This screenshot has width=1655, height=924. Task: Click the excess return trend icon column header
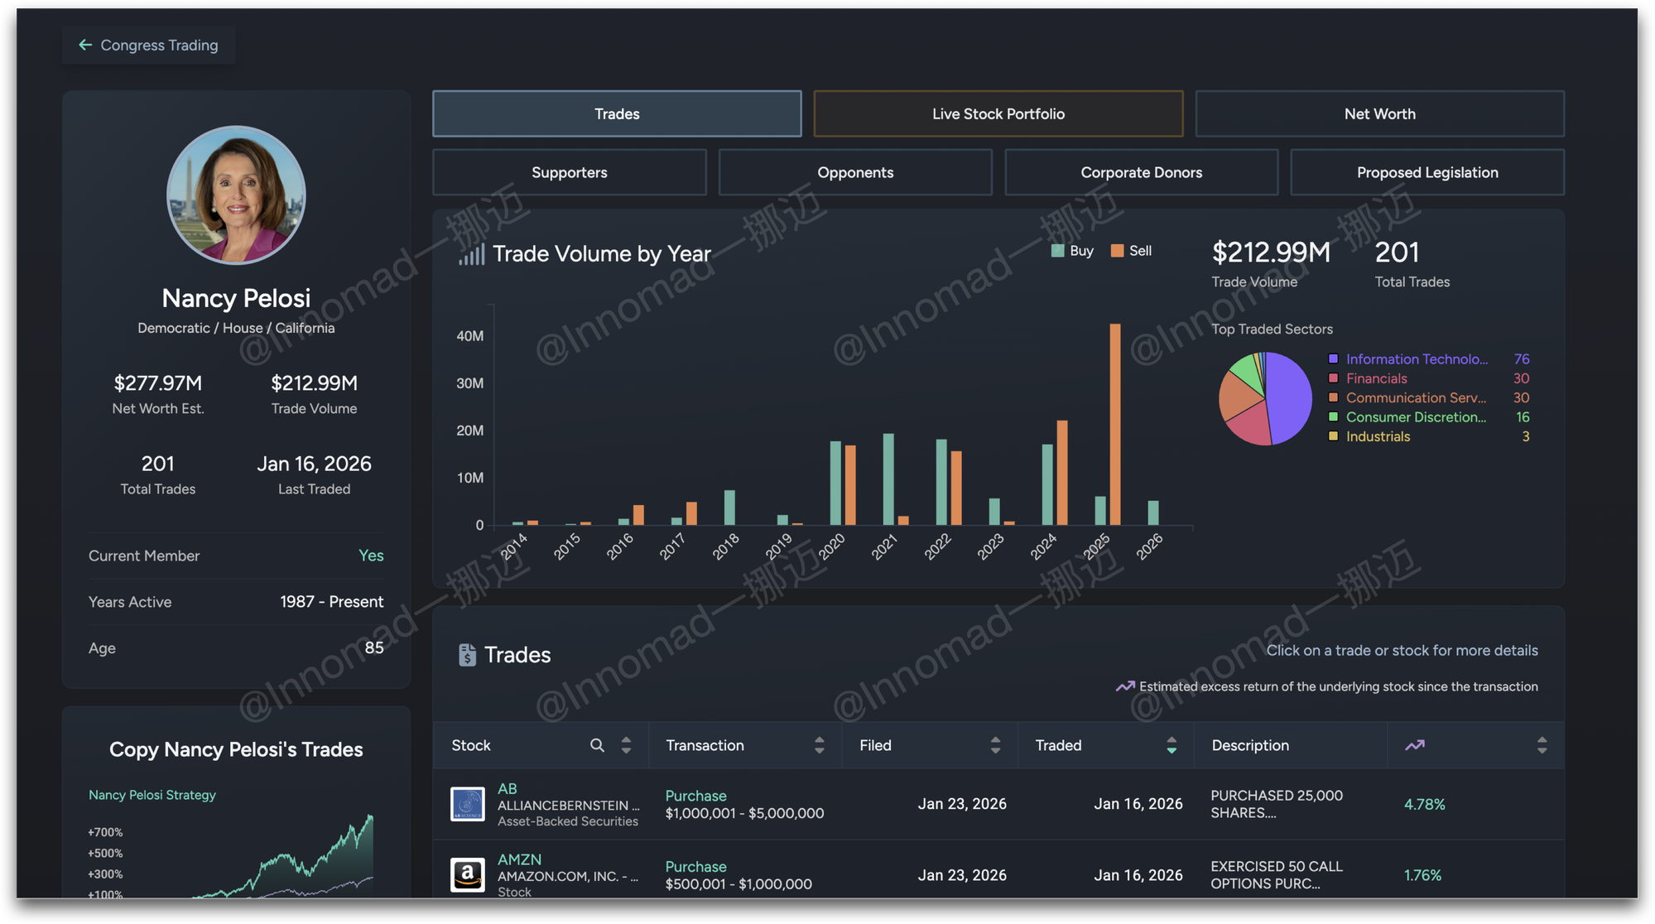(1414, 745)
